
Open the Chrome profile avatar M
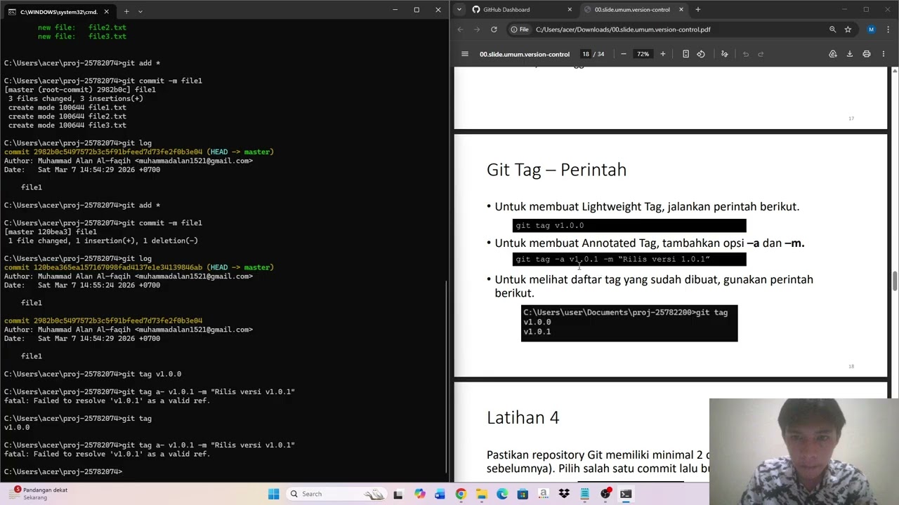point(871,29)
